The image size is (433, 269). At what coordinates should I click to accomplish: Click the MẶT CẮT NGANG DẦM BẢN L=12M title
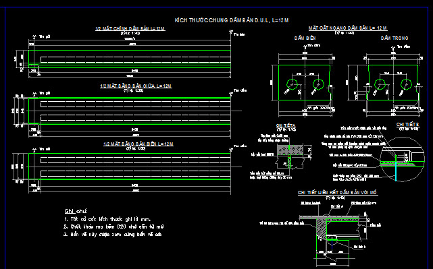(x=348, y=28)
